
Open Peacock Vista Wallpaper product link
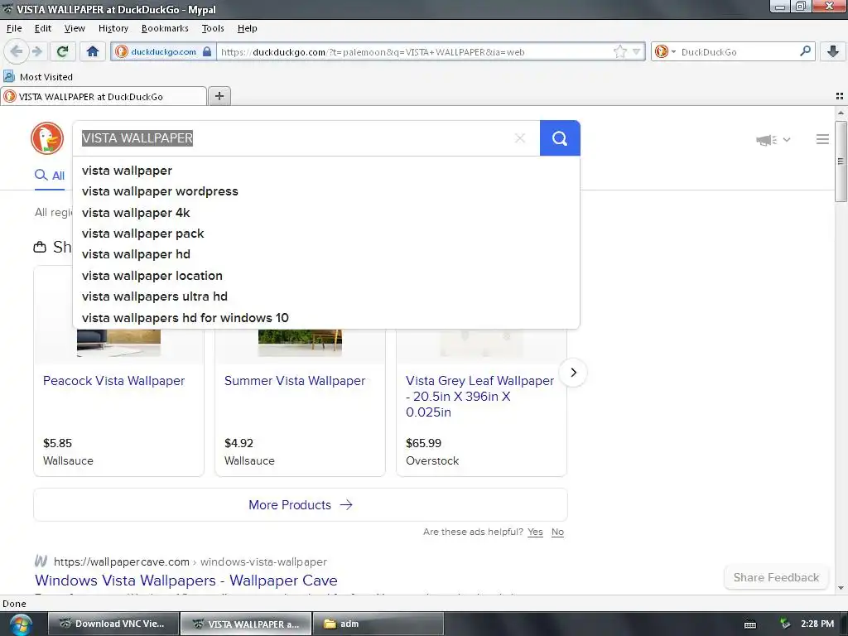click(113, 381)
